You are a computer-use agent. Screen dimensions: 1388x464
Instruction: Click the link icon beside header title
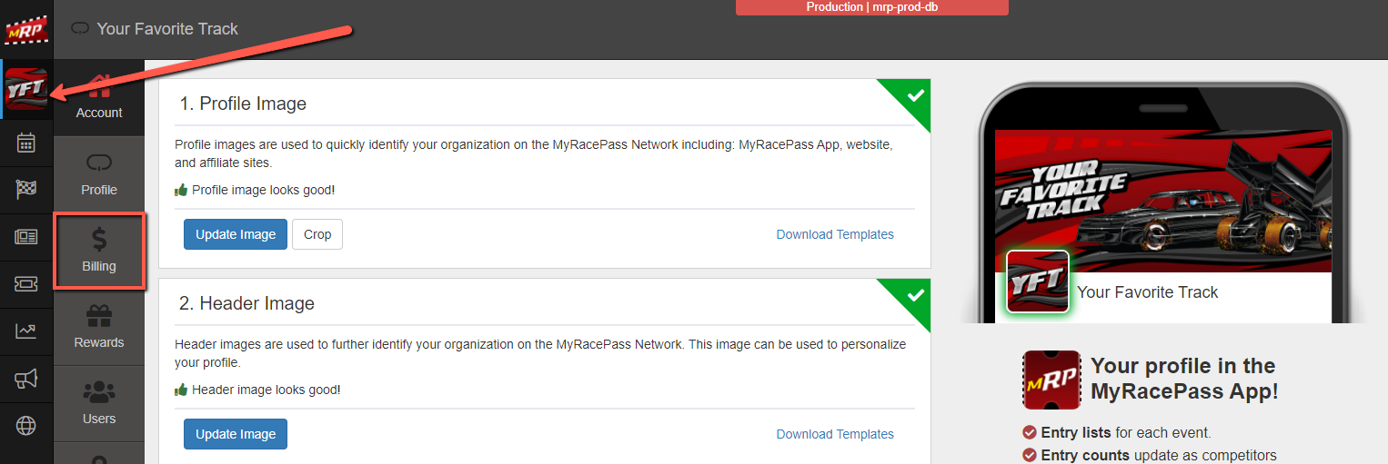tap(80, 29)
